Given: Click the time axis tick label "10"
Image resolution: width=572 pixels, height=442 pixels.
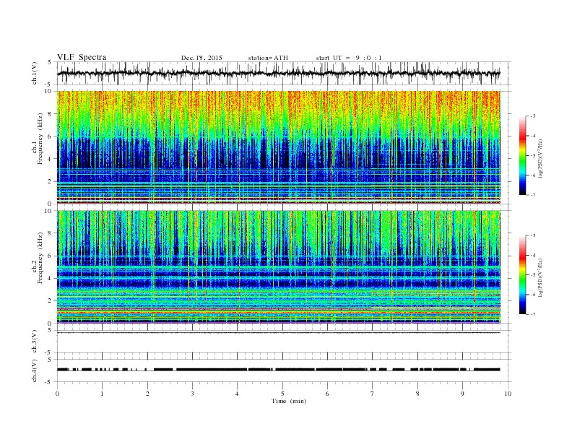Looking at the screenshot, I should pos(508,394).
